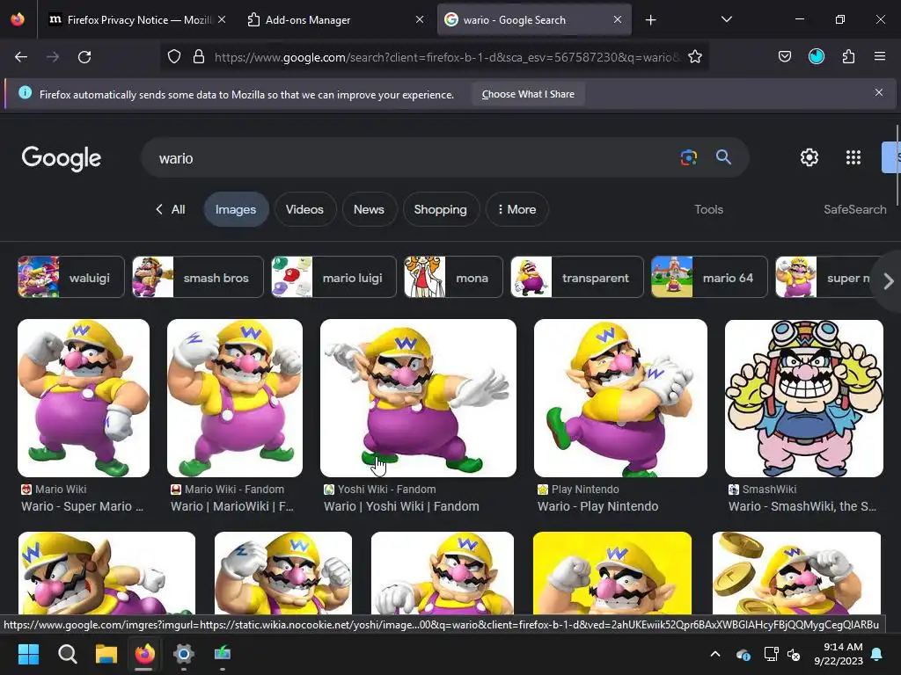The width and height of the screenshot is (901, 675).
Task: Click the Google logo
Action: pyautogui.click(x=62, y=158)
